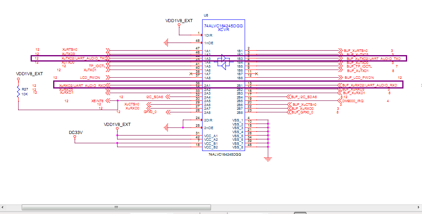Select the ground symbol below the VSS pins
Viewport: 422px width, 214px height.
pyautogui.click(x=268, y=159)
